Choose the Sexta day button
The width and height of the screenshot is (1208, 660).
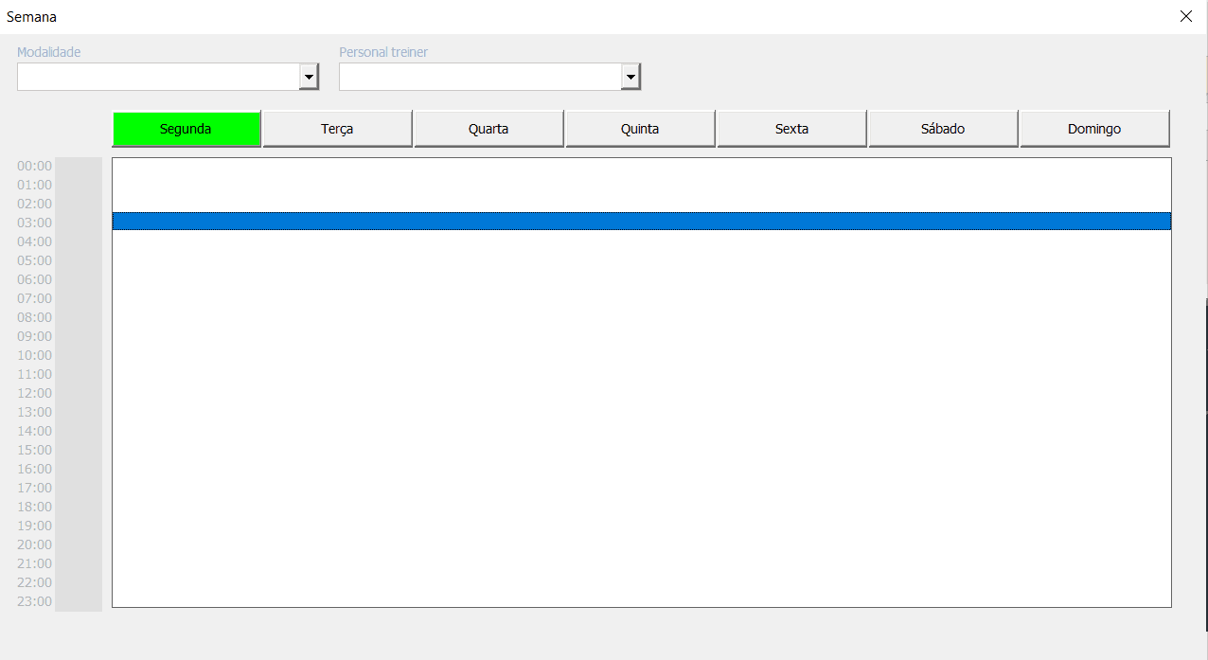(x=791, y=129)
